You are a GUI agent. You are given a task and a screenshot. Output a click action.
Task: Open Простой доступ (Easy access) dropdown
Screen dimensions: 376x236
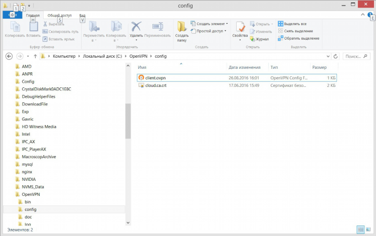coord(209,31)
